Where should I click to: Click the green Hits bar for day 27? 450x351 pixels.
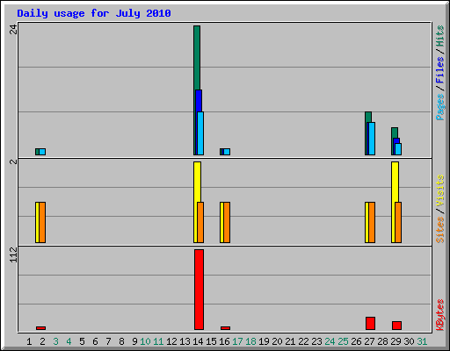click(x=368, y=117)
